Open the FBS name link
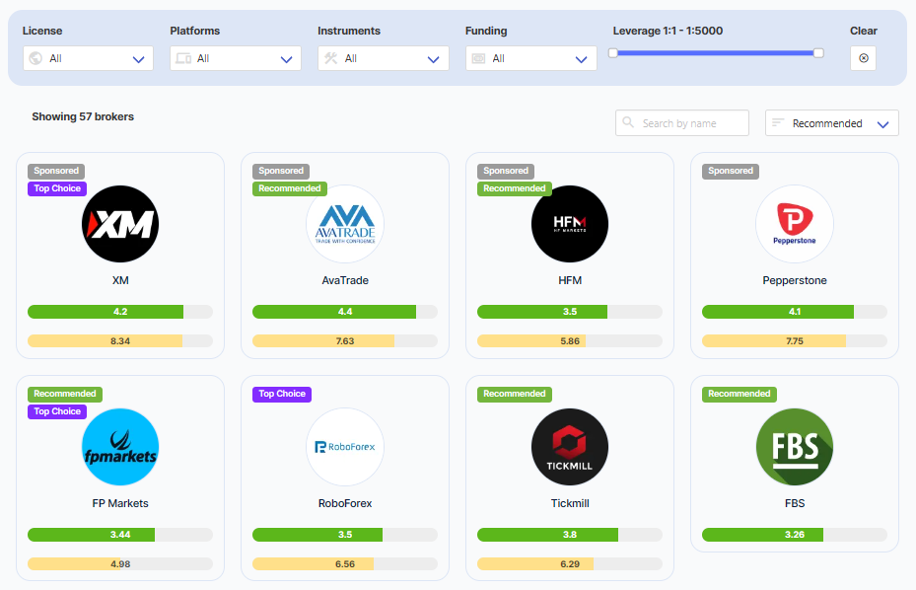The height and width of the screenshot is (590, 916). click(795, 503)
